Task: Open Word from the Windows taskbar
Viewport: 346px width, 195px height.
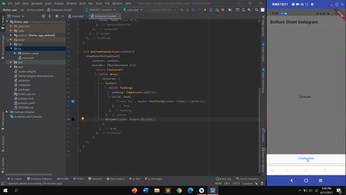Action: 145,190
